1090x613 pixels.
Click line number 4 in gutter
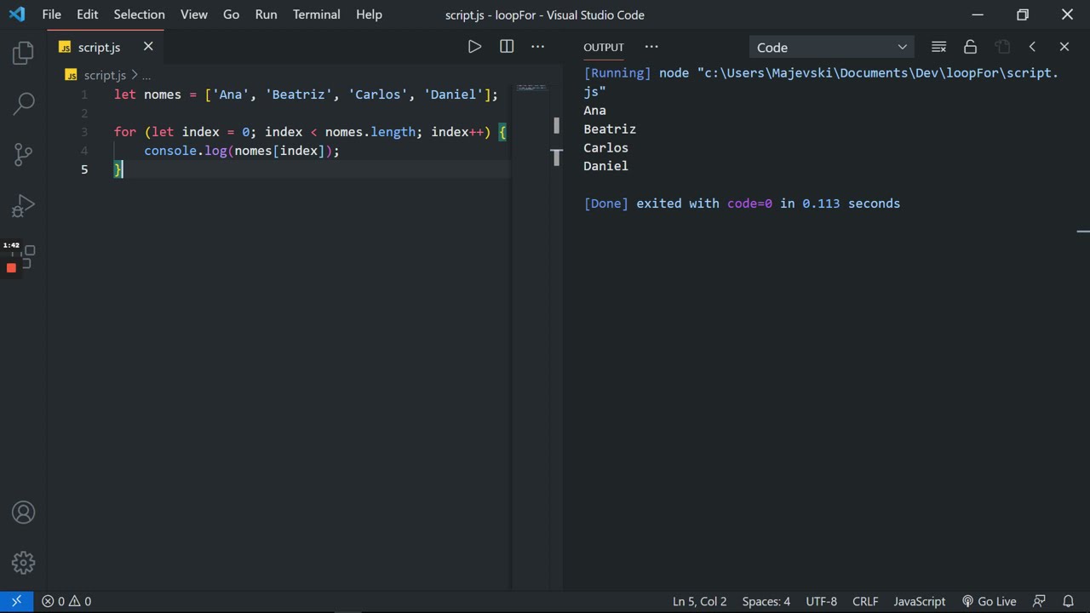pyautogui.click(x=84, y=151)
